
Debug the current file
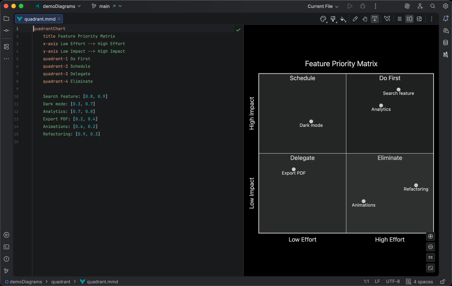[x=363, y=6]
